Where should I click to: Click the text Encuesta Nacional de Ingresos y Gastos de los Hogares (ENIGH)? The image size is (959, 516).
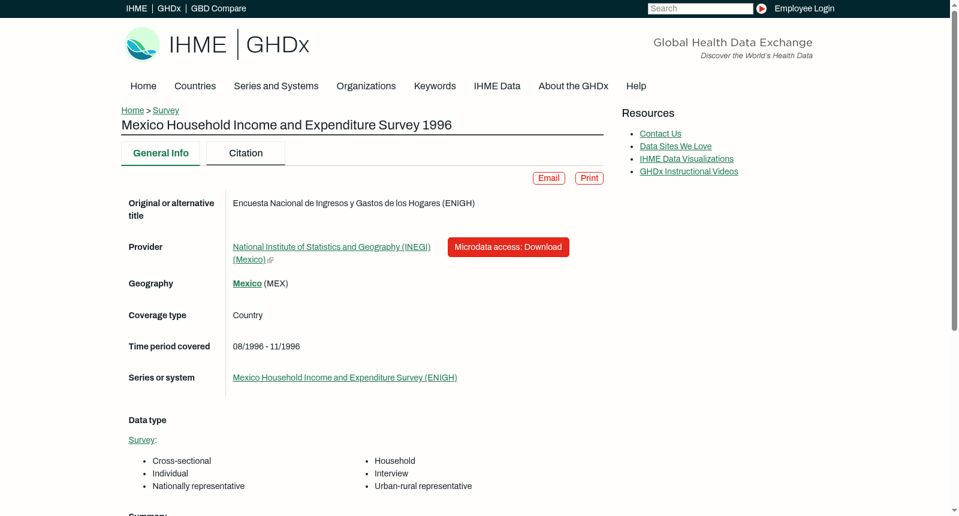tap(354, 203)
